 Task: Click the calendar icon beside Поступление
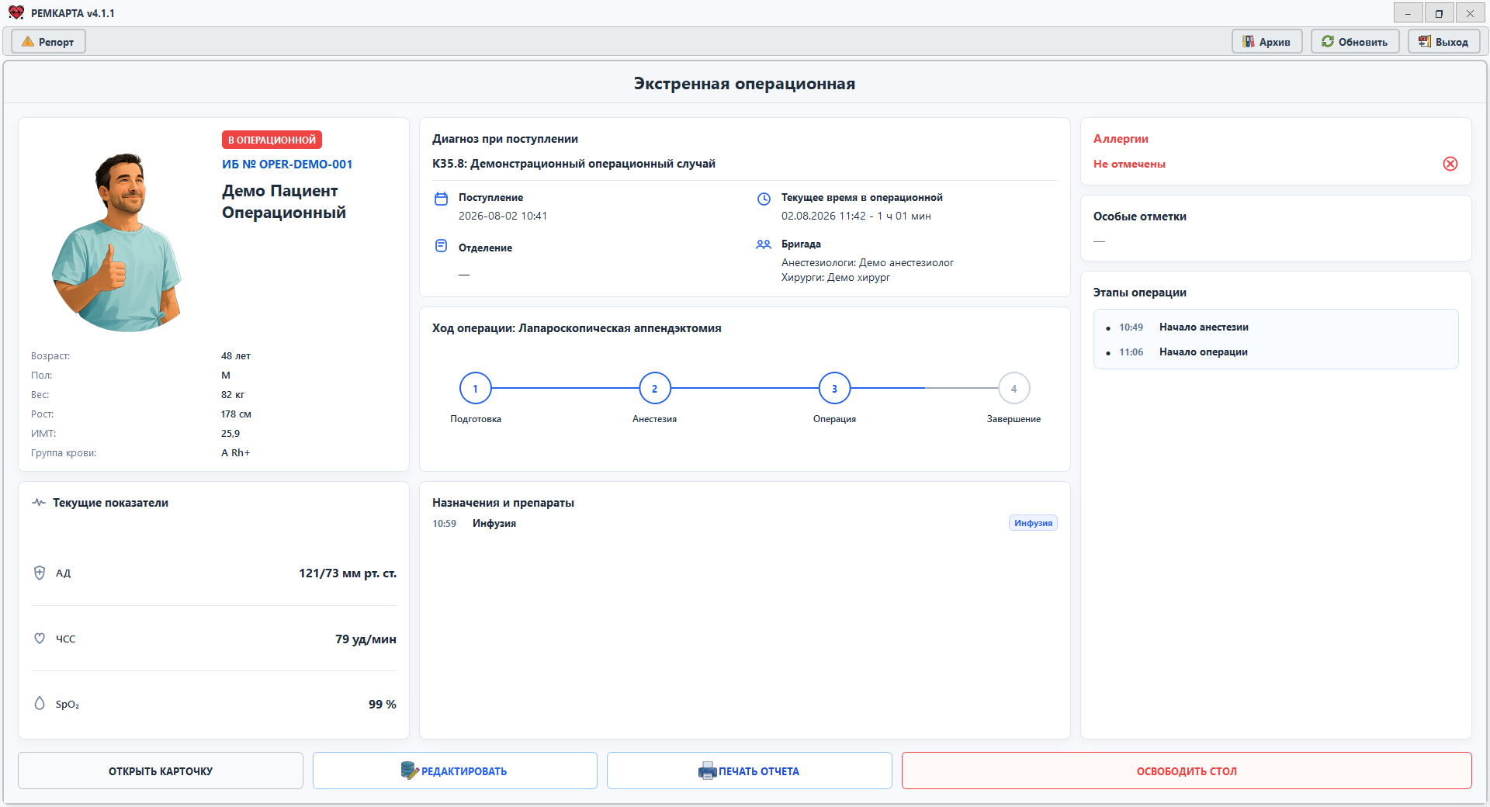point(441,199)
